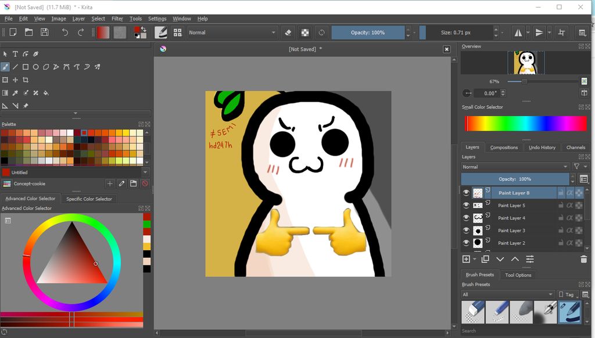Screen dimensions: 595x338
Task: Add a new color to palette
Action: [x=110, y=184]
